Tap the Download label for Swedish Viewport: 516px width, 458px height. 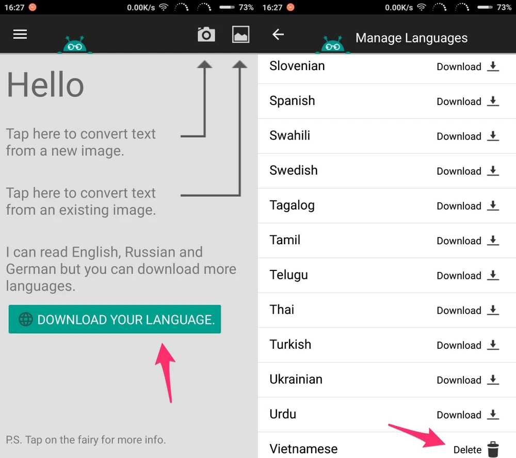click(459, 171)
